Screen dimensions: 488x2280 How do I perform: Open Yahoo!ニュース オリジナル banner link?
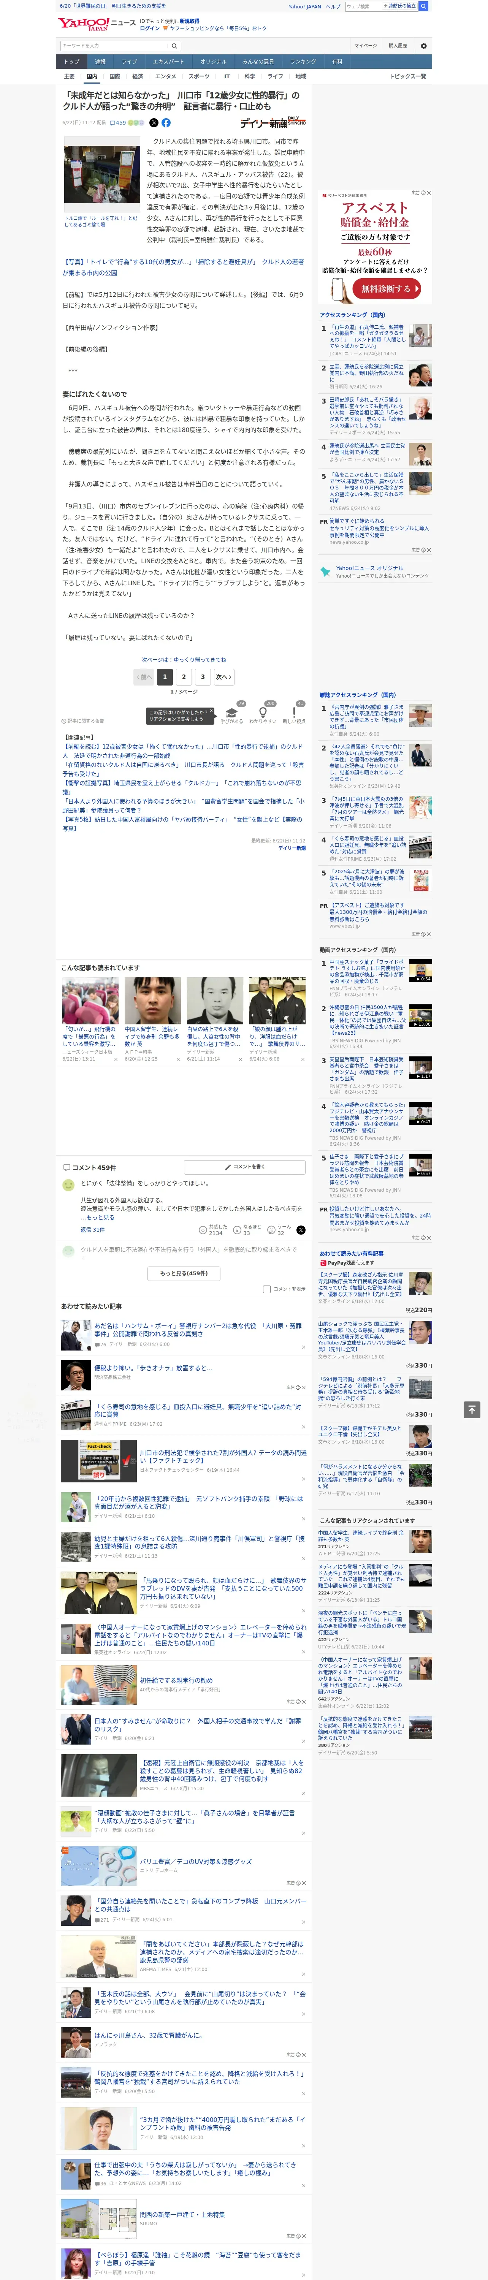(369, 568)
